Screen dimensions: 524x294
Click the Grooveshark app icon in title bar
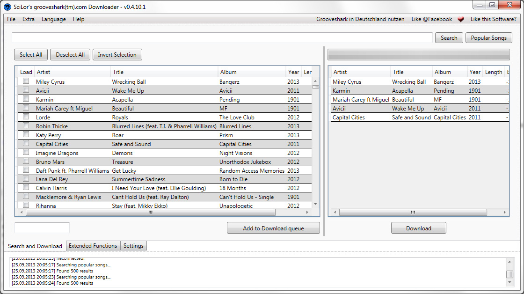pyautogui.click(x=7, y=7)
